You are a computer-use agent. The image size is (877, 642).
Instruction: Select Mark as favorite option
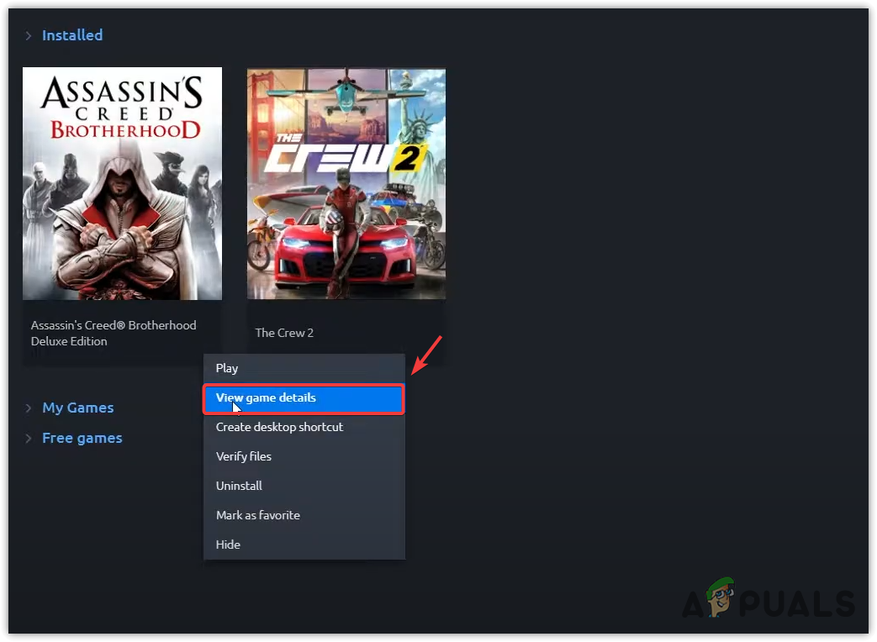[304, 515]
